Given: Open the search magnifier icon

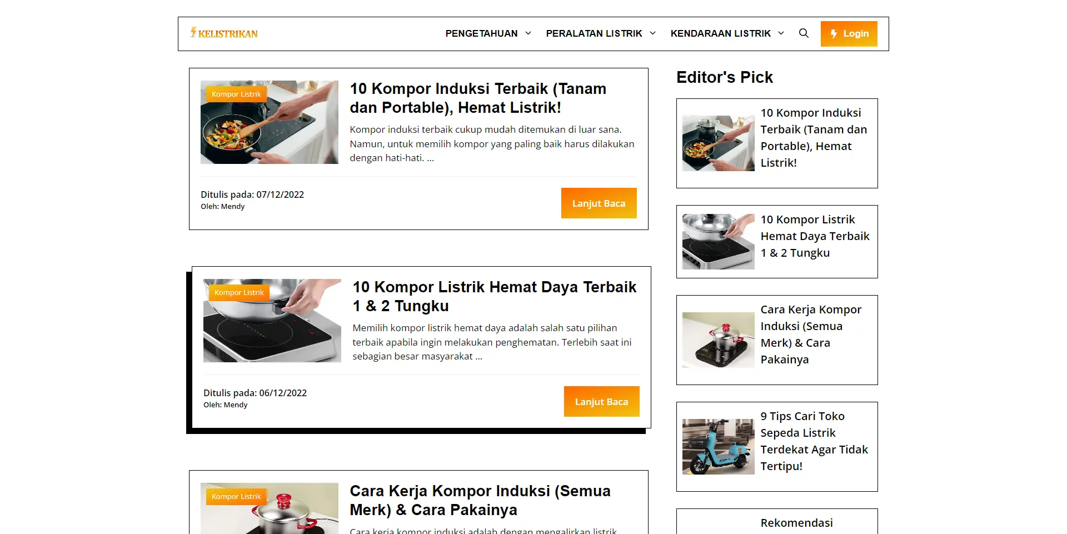Looking at the screenshot, I should tap(804, 33).
